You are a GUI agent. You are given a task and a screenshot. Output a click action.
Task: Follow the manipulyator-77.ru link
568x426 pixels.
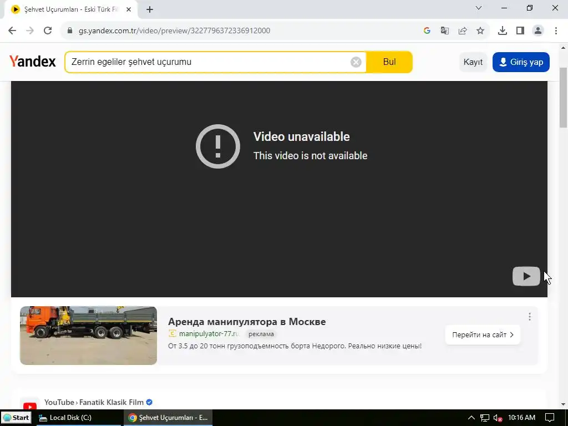[x=209, y=334]
